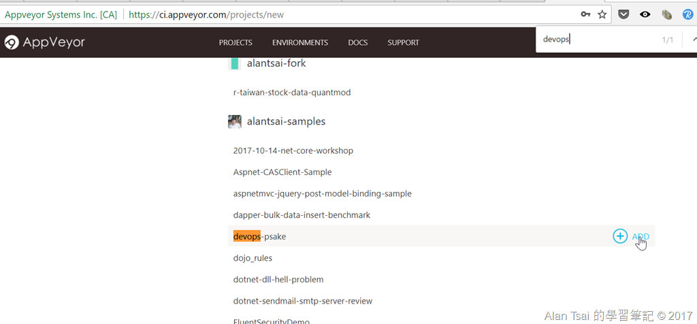
Task: Click the alantsai-fork teal avatar
Action: pyautogui.click(x=235, y=63)
